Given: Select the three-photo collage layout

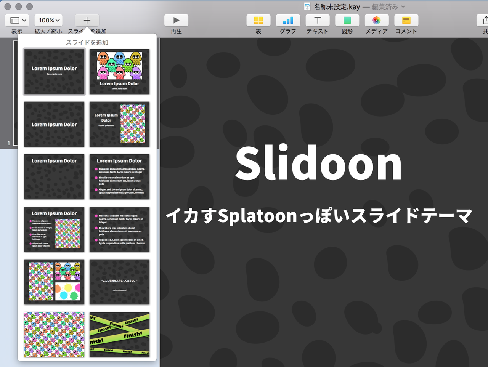Looking at the screenshot, I should (x=54, y=282).
